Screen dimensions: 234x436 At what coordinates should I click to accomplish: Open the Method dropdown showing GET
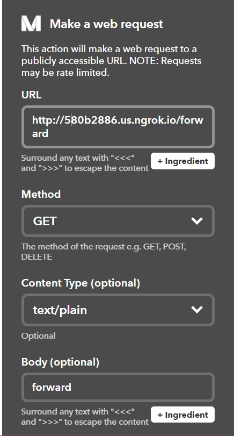(118, 221)
